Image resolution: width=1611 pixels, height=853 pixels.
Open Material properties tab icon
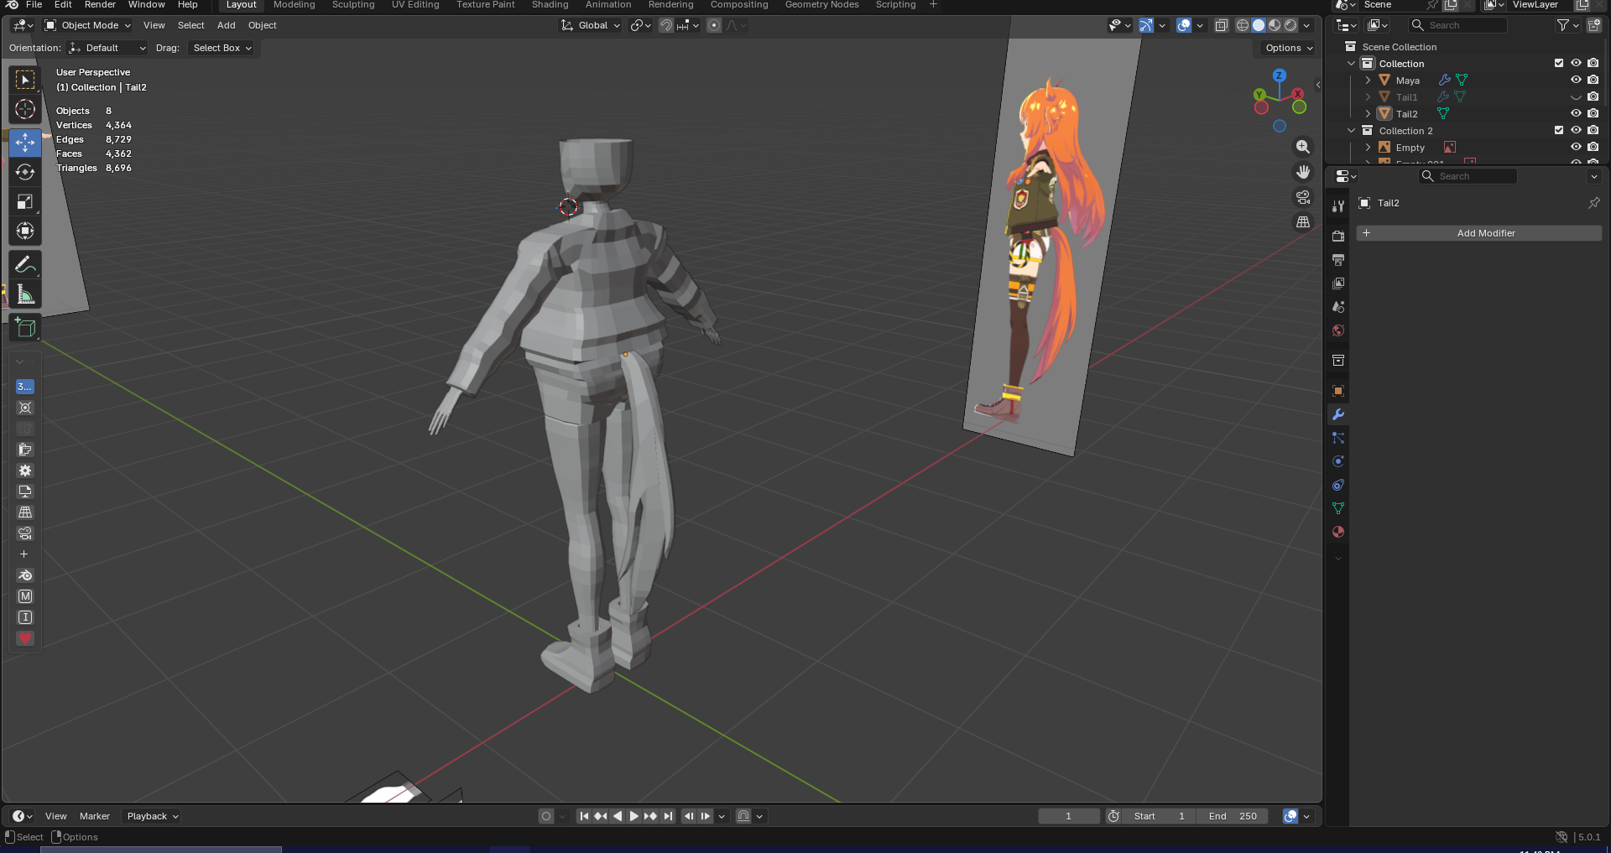pos(1338,532)
